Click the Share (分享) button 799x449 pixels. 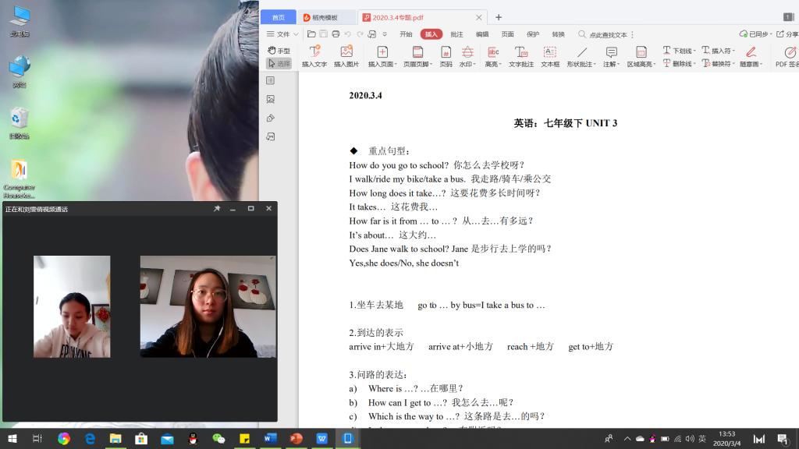pos(787,34)
